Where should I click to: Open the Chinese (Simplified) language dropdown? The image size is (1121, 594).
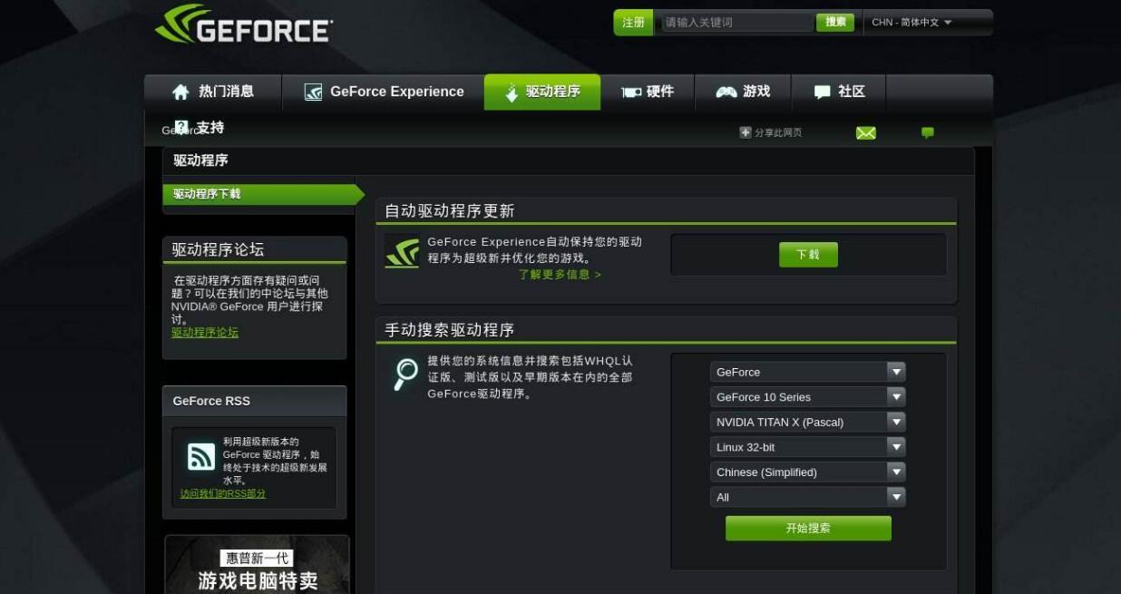(807, 472)
